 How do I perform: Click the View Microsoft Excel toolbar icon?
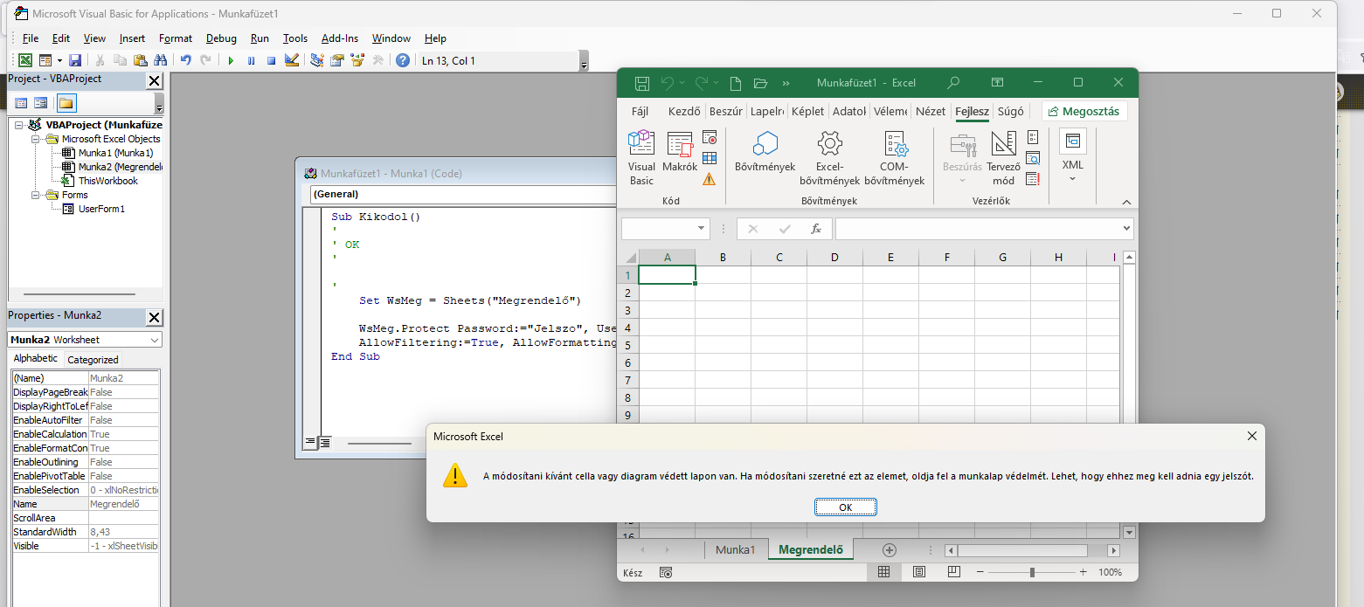pos(25,60)
